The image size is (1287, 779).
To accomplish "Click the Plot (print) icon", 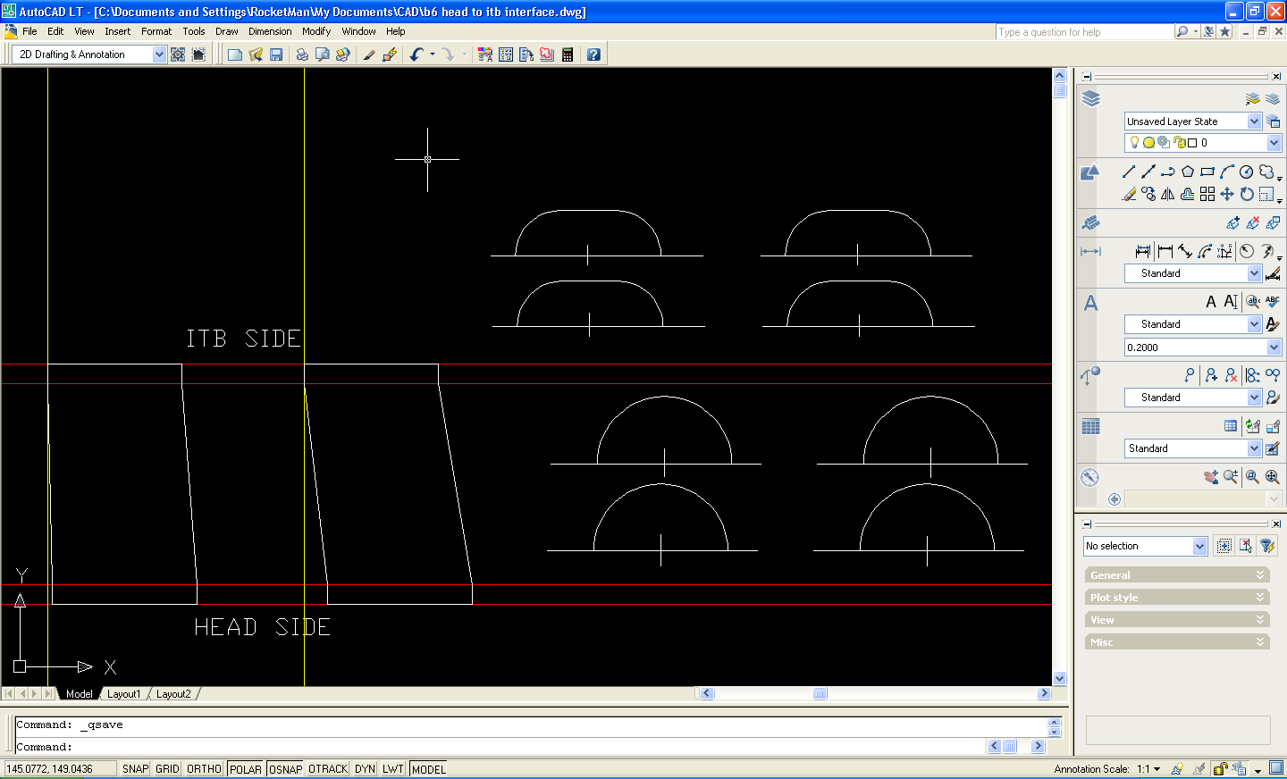I will point(302,54).
